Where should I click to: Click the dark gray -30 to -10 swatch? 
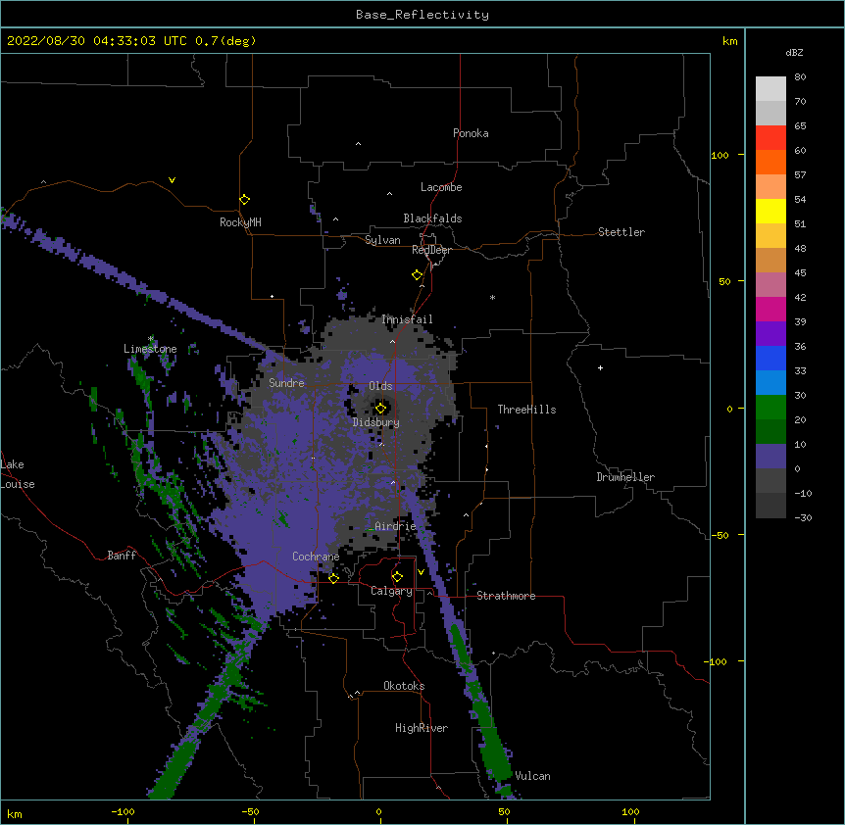pos(770,506)
